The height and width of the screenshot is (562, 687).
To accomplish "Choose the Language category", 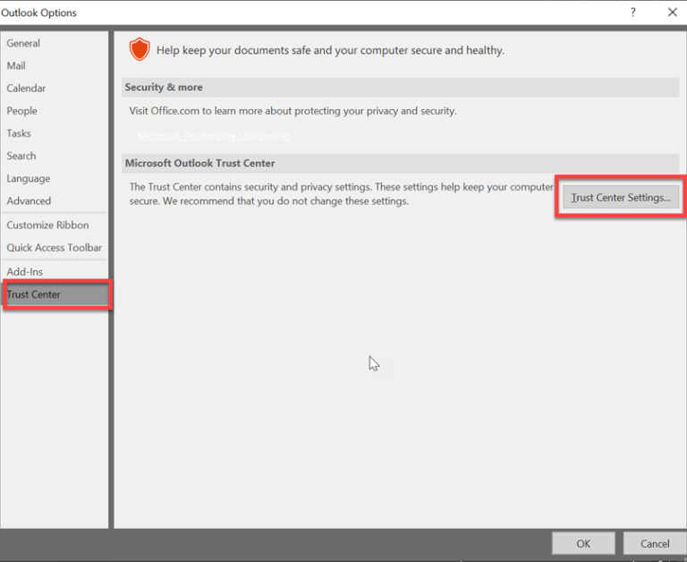I will 55,178.
